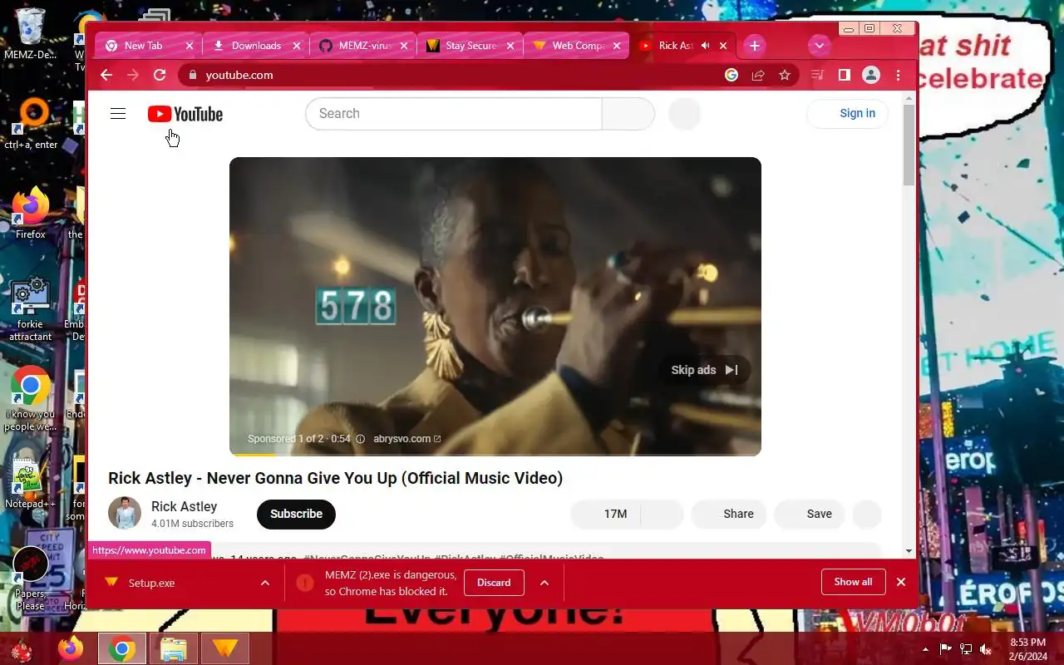Click Show all downloads
Image resolution: width=1064 pixels, height=665 pixels.
(x=853, y=582)
